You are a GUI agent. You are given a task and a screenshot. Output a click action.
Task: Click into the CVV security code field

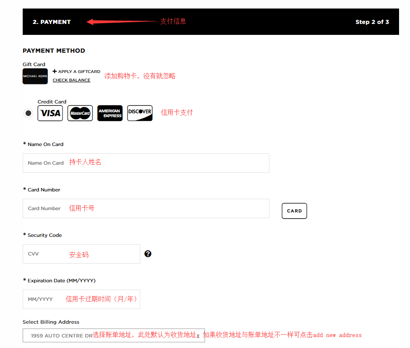pos(81,254)
